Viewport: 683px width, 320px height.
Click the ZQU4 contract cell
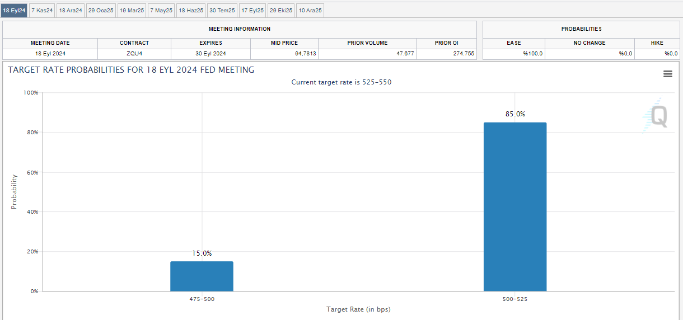[134, 54]
